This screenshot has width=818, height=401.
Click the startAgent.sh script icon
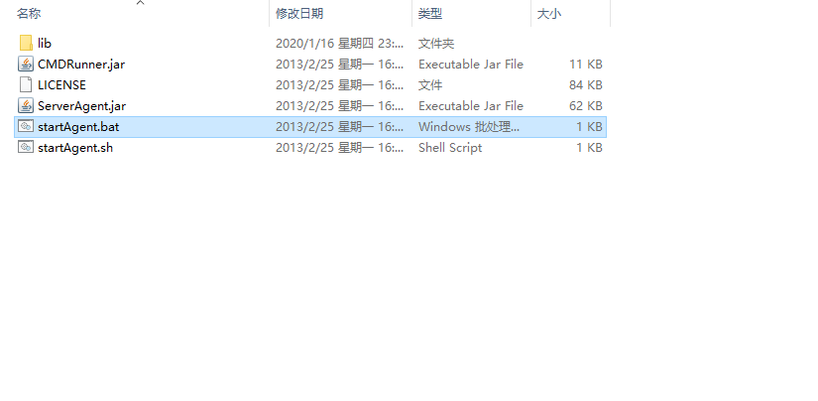[x=26, y=147]
